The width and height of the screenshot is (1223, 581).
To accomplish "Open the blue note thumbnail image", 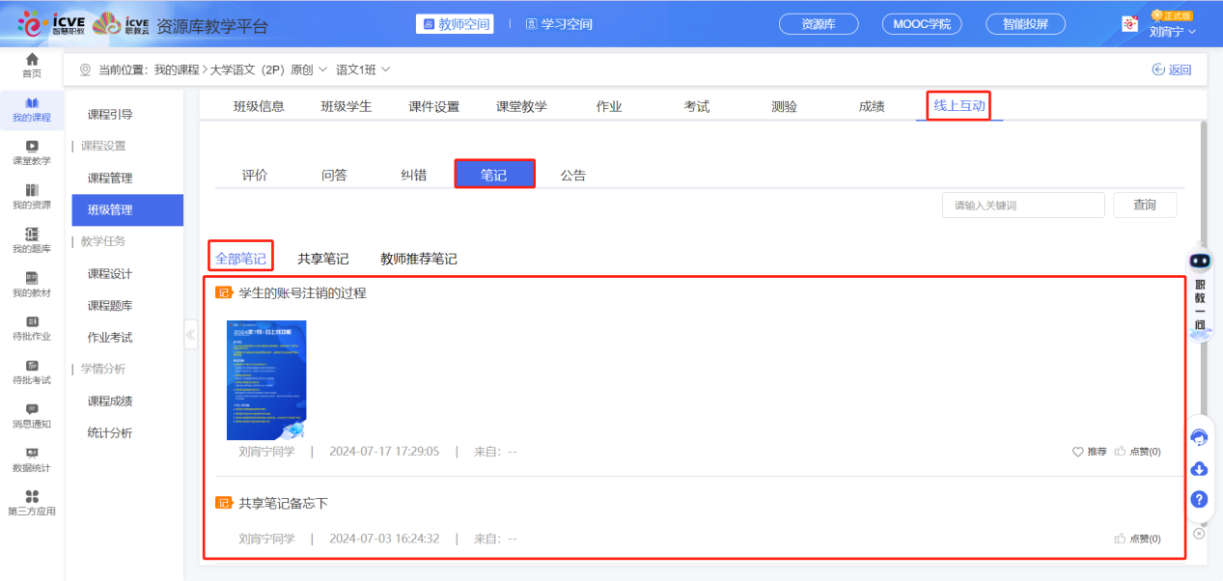I will tap(266, 380).
